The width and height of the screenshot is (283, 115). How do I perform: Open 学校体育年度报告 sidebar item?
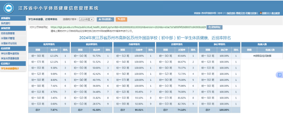(x=10, y=53)
